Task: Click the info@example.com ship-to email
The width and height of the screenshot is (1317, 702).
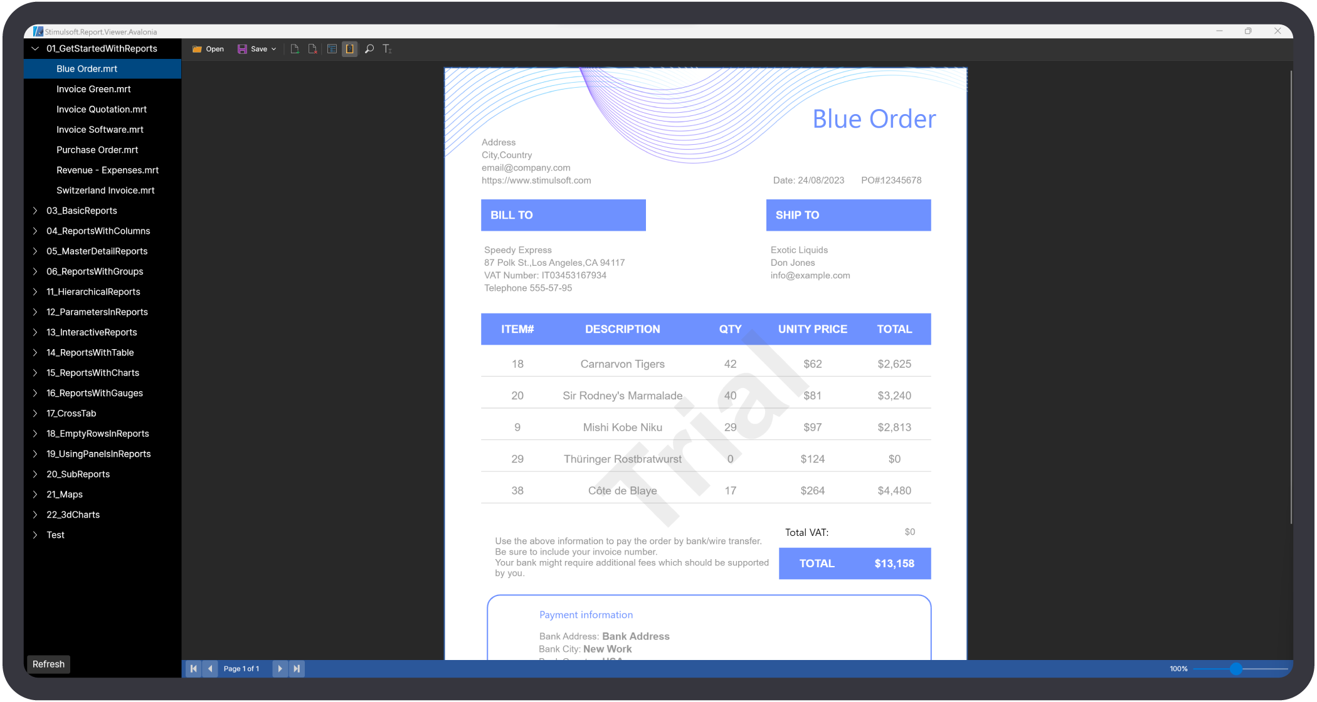Action: click(x=810, y=276)
